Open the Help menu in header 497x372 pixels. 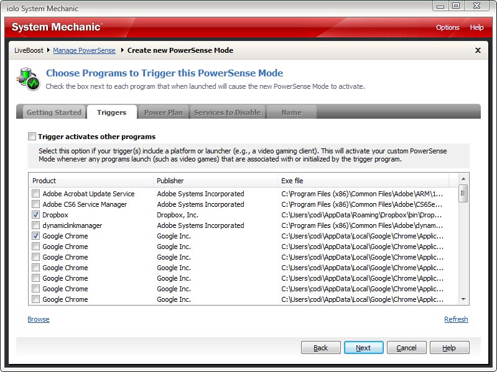click(476, 27)
